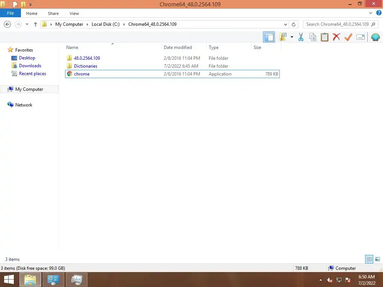This screenshot has width=383, height=287.
Task: Click the muted volume tray icon
Action: pos(330,280)
